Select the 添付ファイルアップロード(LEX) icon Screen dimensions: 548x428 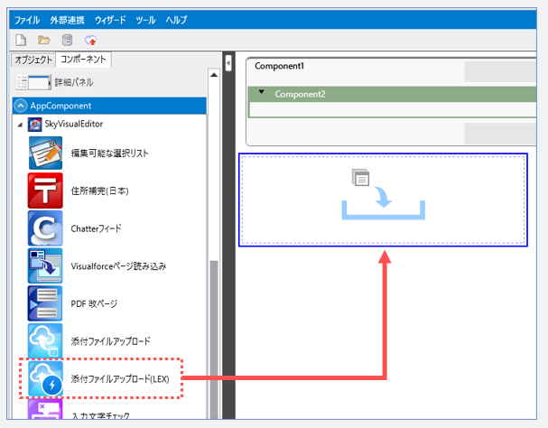coord(45,378)
